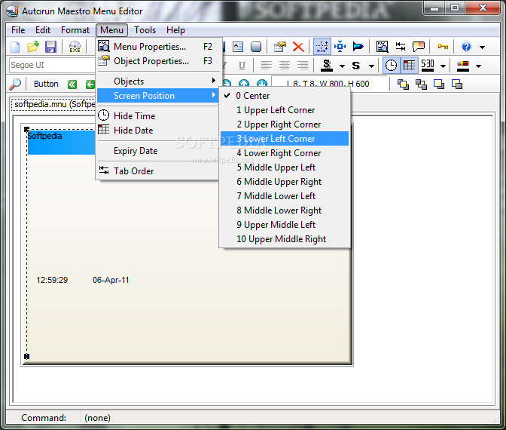506x430 pixels.
Task: Select 4 Lower Right Corner position
Action: coord(285,153)
